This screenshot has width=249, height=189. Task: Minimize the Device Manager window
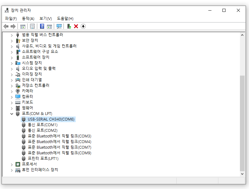point(210,10)
